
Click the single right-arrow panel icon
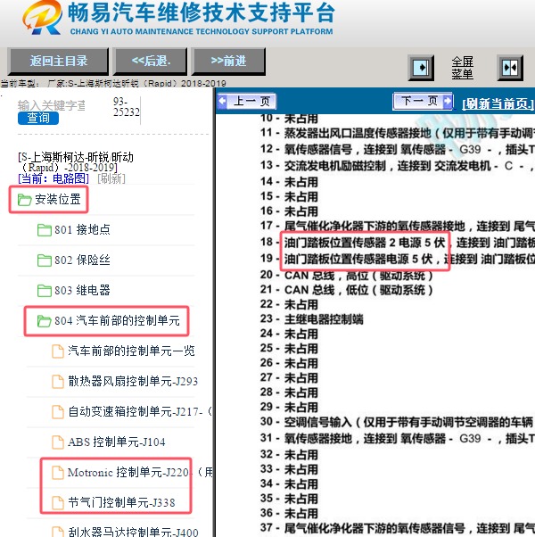click(421, 68)
